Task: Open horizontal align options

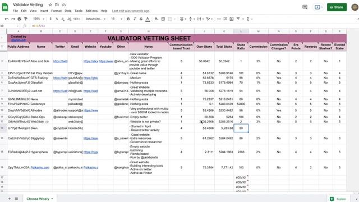Action: [x=183, y=19]
